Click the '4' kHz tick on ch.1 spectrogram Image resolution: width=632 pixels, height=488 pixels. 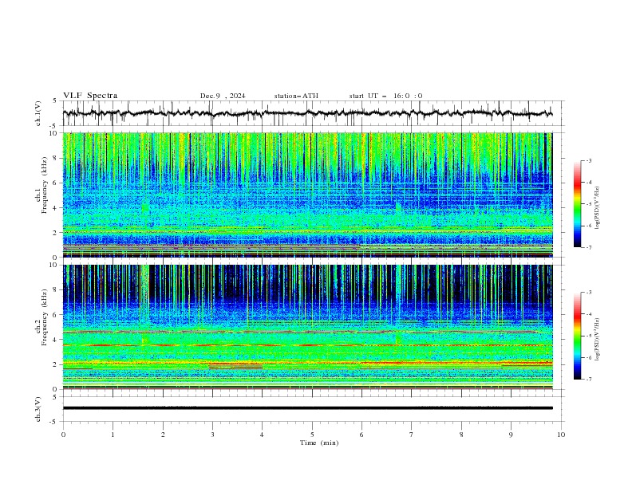point(55,208)
